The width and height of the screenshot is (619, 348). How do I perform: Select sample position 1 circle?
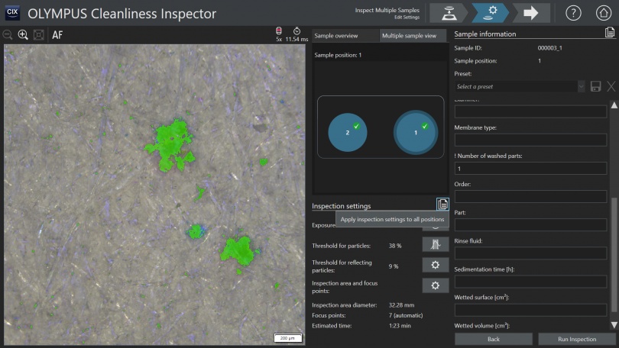point(416,133)
